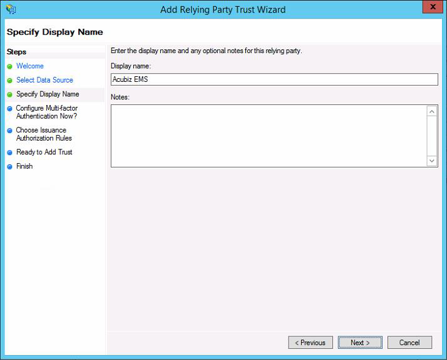
Task: Open the Welcome step link
Action: pos(30,66)
